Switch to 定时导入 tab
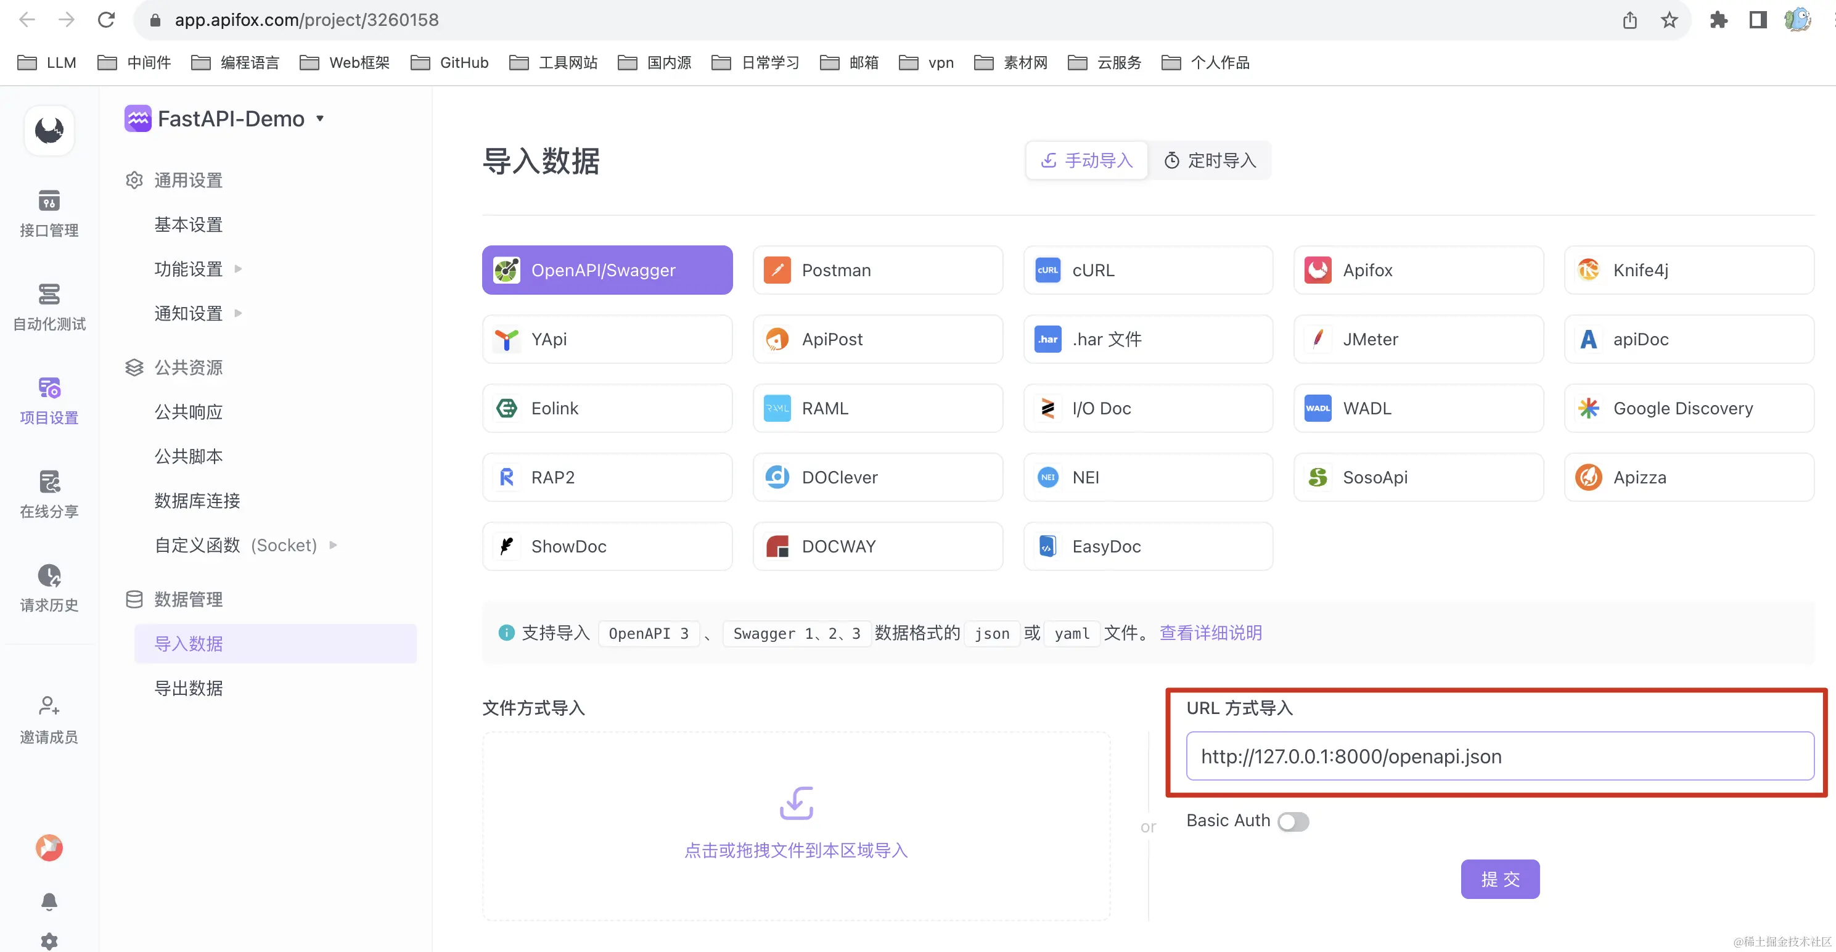Image resolution: width=1836 pixels, height=952 pixels. click(x=1210, y=160)
